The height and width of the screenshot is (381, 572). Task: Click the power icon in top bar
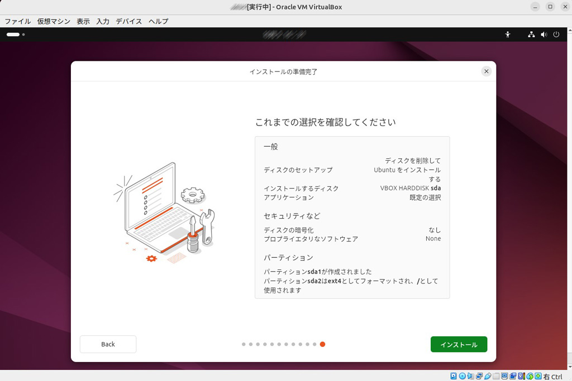tap(556, 35)
